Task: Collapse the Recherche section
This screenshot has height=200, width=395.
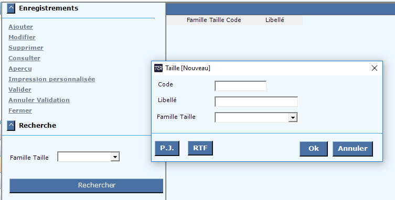Action: [x=11, y=126]
